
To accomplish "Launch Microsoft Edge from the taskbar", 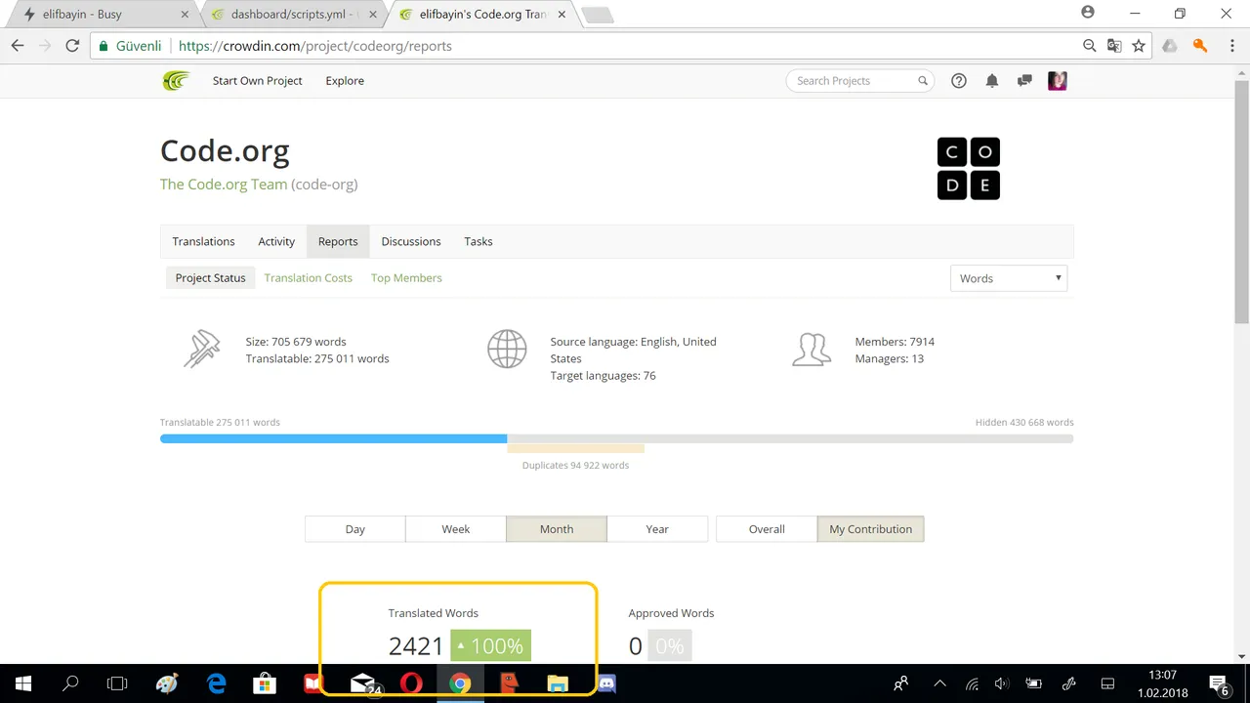I will [216, 683].
